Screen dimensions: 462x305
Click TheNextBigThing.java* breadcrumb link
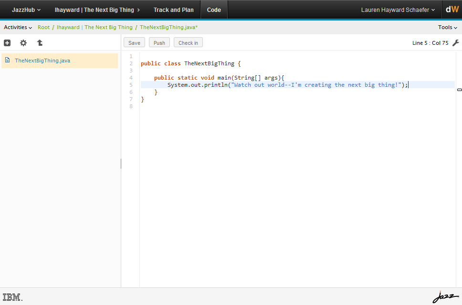tap(168, 27)
